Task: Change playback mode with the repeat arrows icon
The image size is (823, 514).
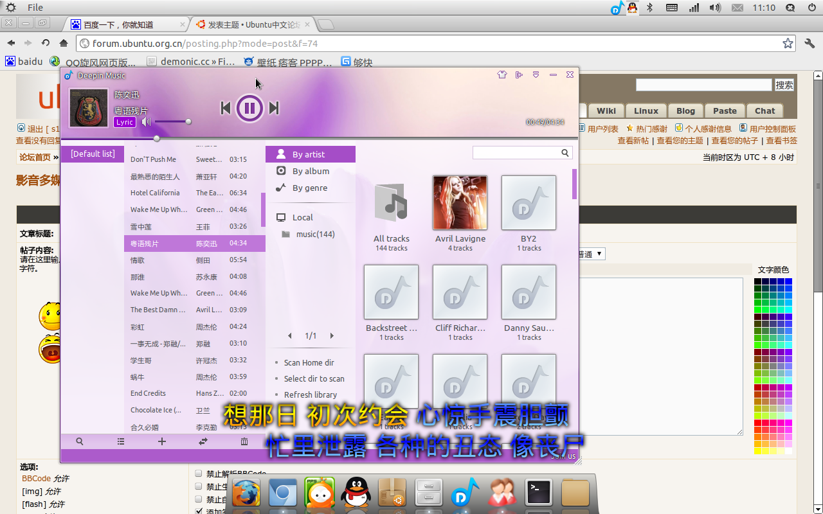Action: pos(203,441)
